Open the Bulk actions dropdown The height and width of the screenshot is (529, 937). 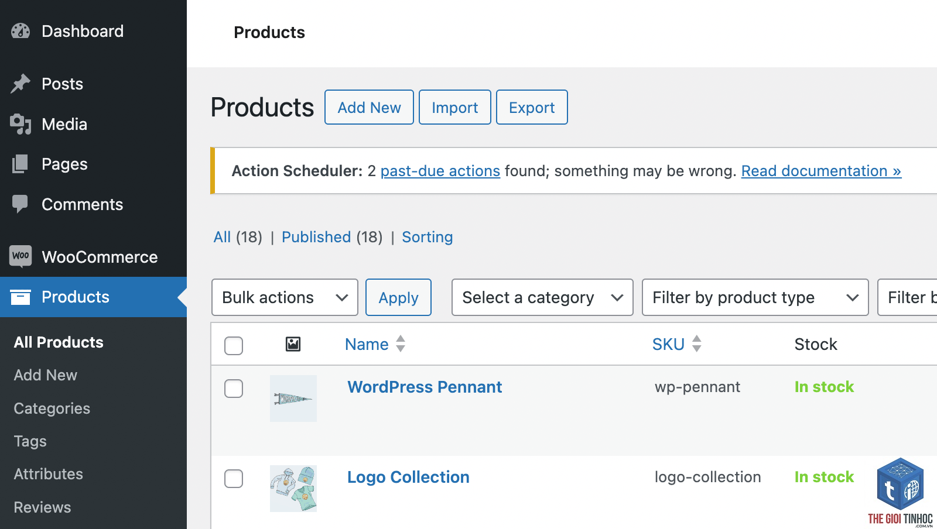click(x=285, y=297)
